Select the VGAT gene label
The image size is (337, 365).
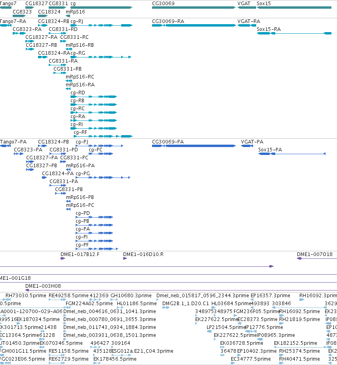tap(244, 4)
